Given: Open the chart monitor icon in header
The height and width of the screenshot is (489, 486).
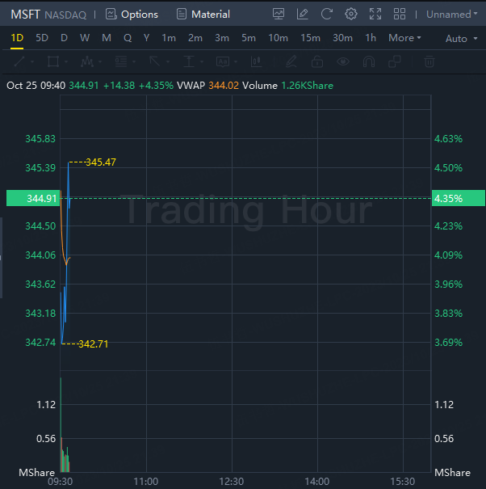Looking at the screenshot, I should tap(279, 14).
